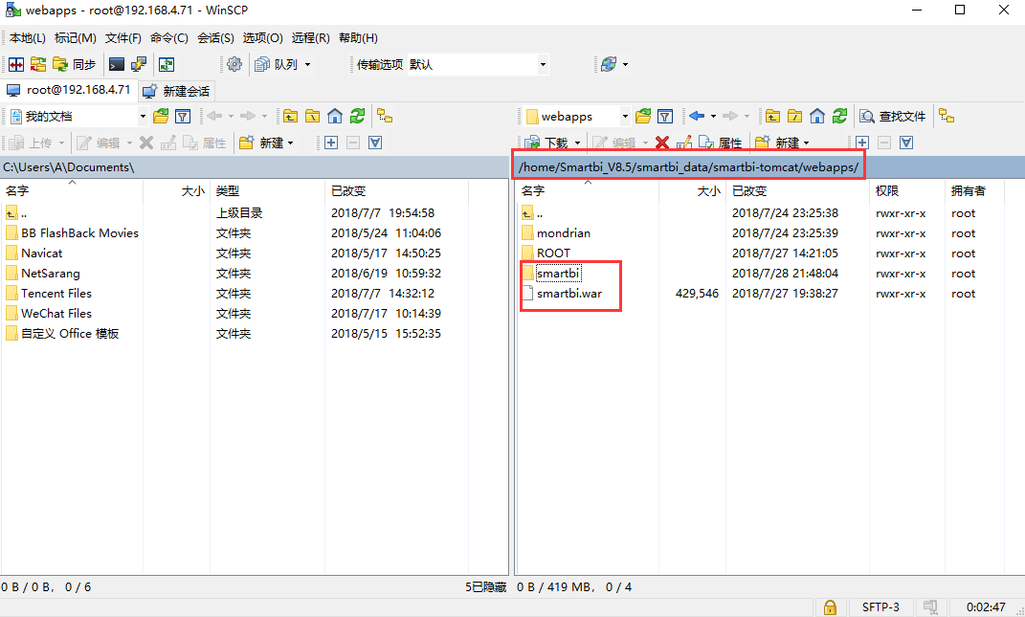Open the 文件(F) menu
The height and width of the screenshot is (617, 1025).
point(123,38)
